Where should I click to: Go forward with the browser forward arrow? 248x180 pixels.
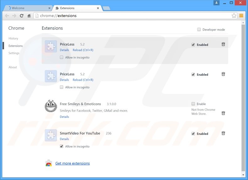(14, 16)
